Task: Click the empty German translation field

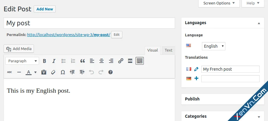Action: (x=230, y=79)
